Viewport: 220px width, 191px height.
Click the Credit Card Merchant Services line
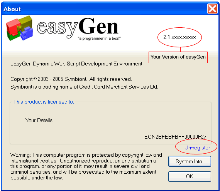pyautogui.click(x=84, y=87)
